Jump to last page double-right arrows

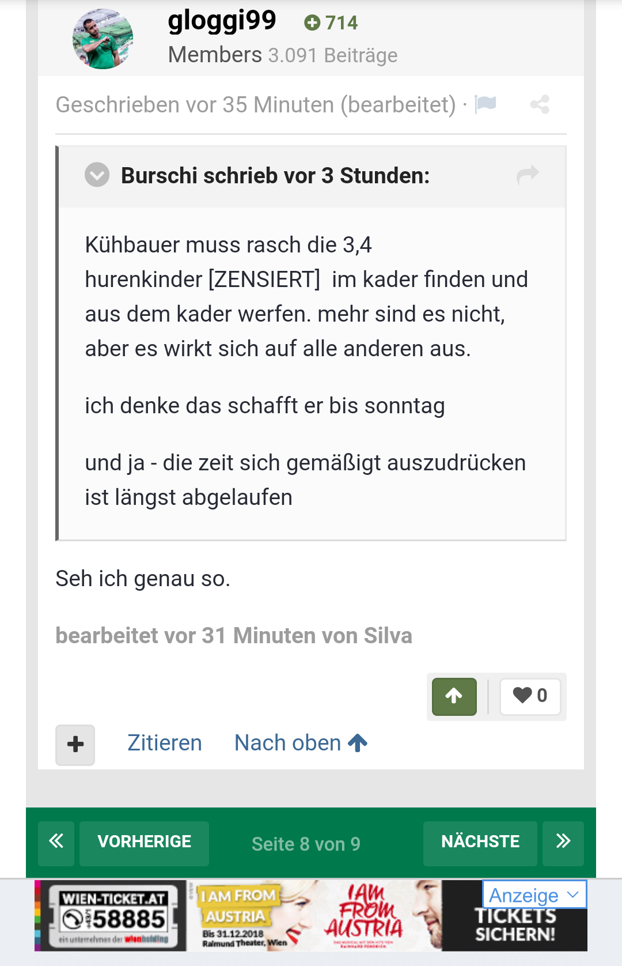click(563, 843)
